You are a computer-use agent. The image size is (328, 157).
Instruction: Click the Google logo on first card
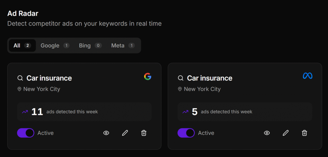coord(148,76)
